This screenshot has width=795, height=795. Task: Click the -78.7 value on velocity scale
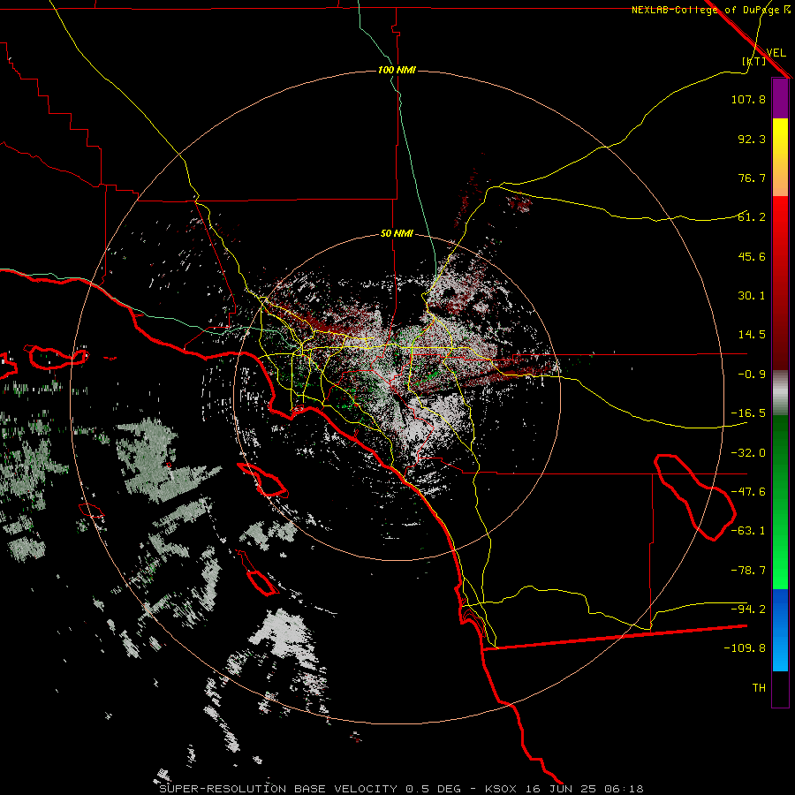(748, 571)
